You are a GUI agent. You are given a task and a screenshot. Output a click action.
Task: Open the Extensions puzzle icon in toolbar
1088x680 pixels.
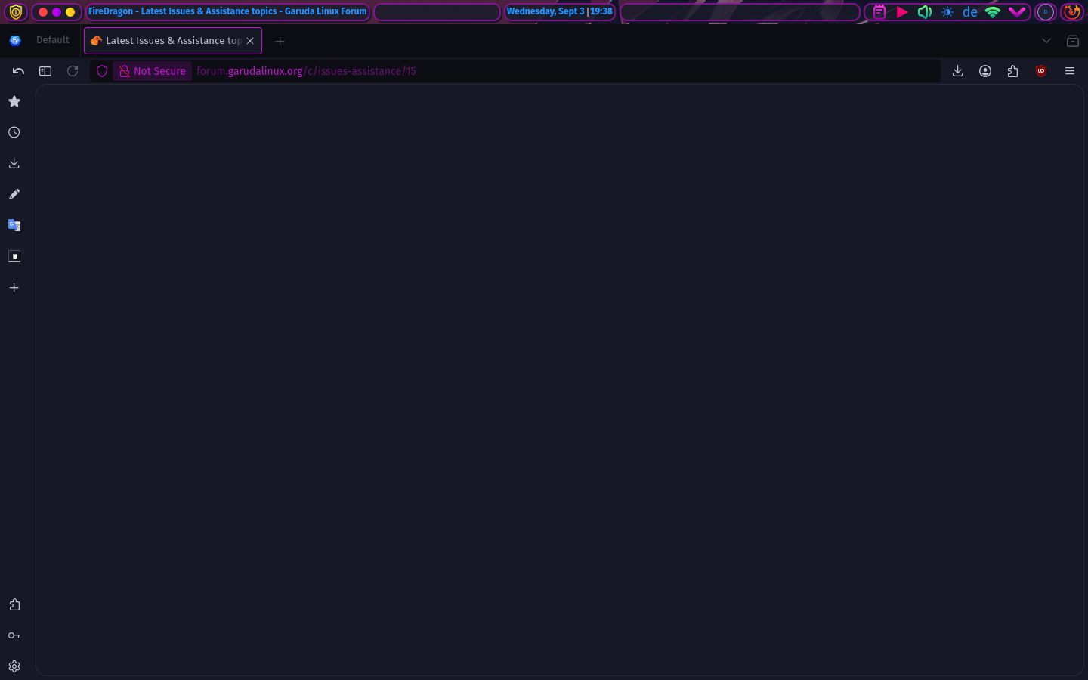1013,71
